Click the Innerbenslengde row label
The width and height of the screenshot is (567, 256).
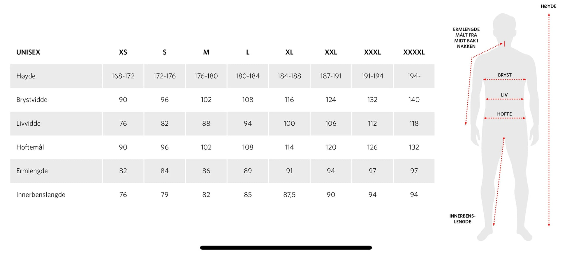coord(41,195)
